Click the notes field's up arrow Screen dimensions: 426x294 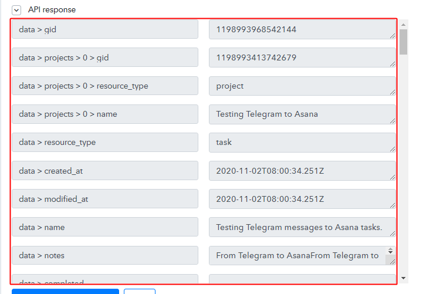[x=390, y=249]
